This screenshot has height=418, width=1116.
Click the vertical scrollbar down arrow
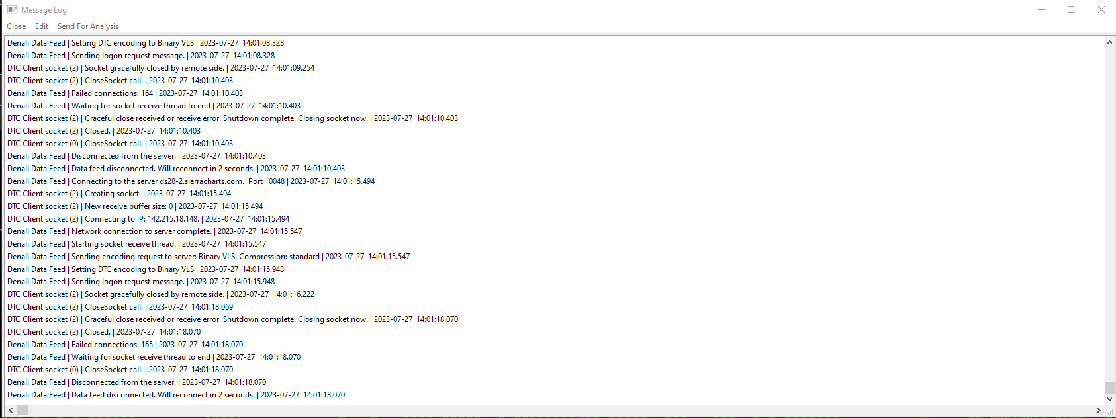(1109, 399)
